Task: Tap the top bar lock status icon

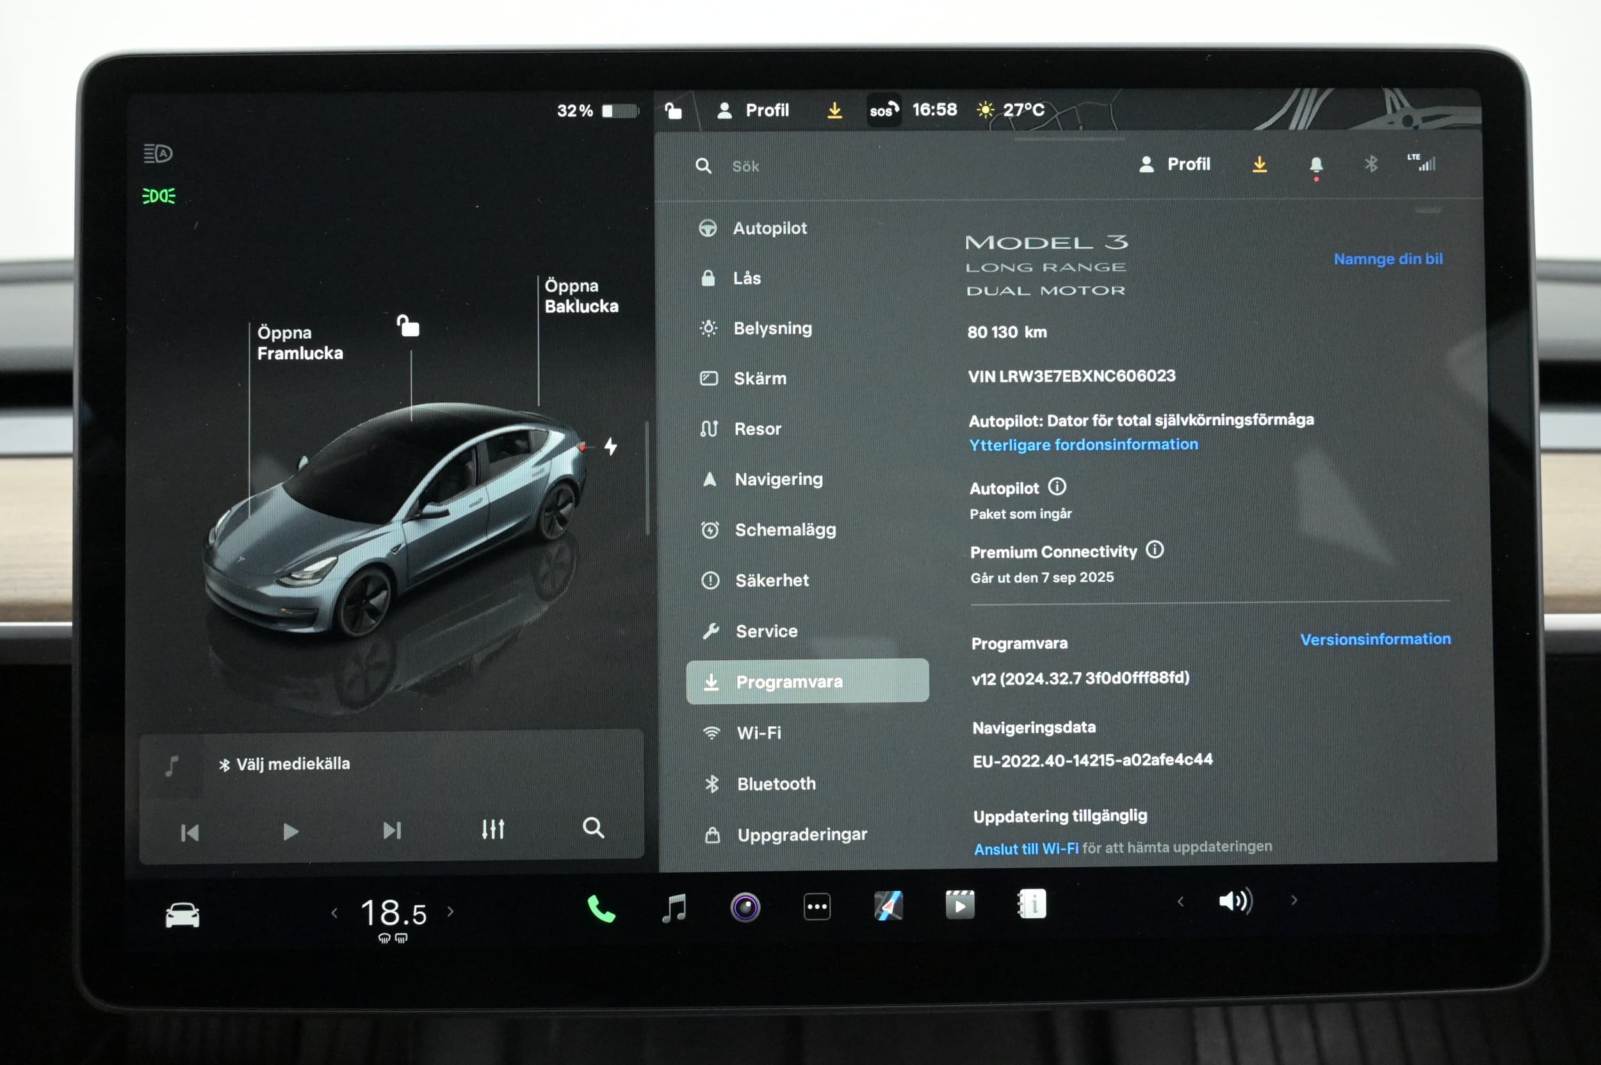Action: [x=672, y=110]
